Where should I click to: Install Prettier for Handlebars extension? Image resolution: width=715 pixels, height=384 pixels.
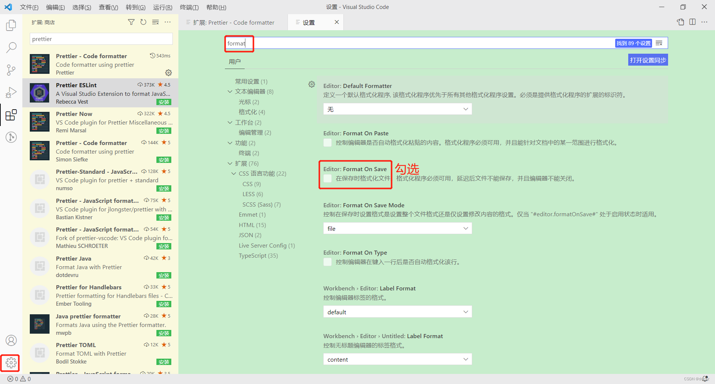click(x=164, y=304)
